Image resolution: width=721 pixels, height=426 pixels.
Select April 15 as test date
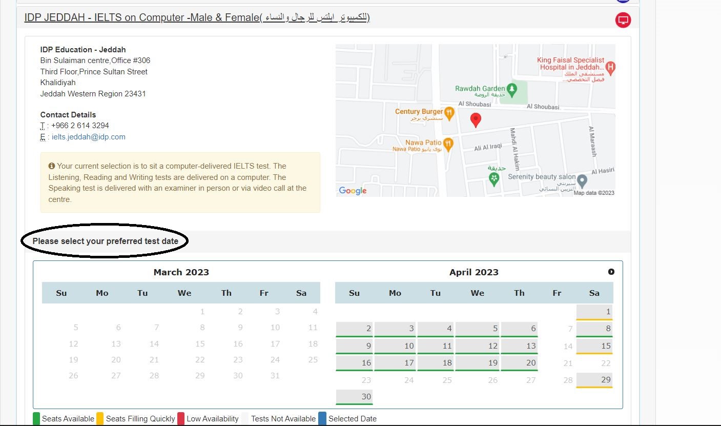pos(594,346)
